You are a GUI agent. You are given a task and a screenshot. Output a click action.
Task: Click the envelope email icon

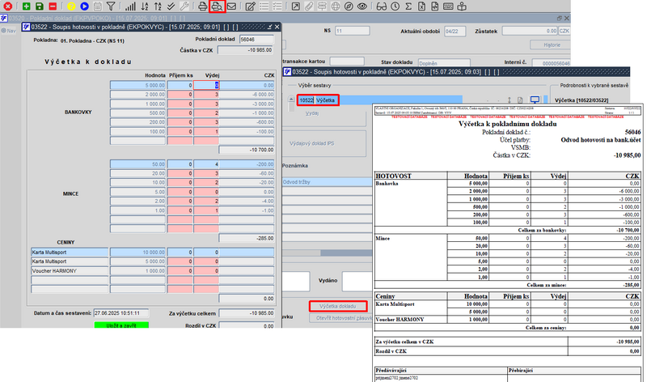(x=231, y=6)
